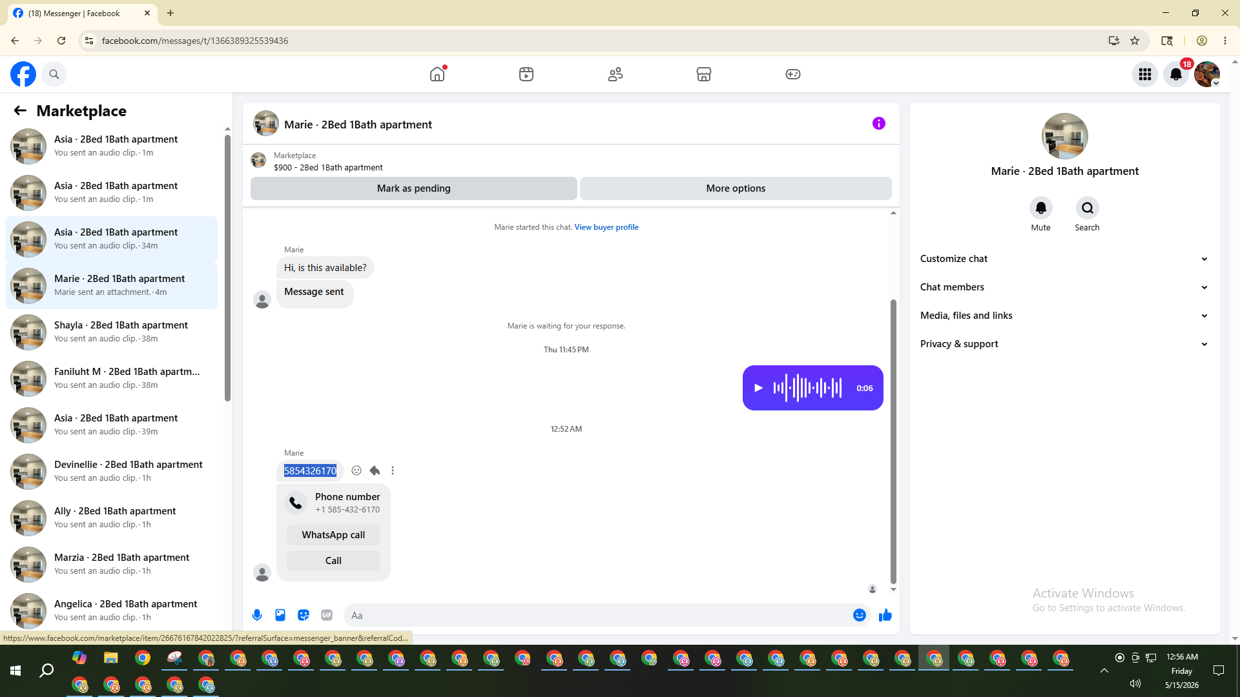The width and height of the screenshot is (1240, 697).
Task: Open the Facebook home logo
Action: pyautogui.click(x=23, y=74)
